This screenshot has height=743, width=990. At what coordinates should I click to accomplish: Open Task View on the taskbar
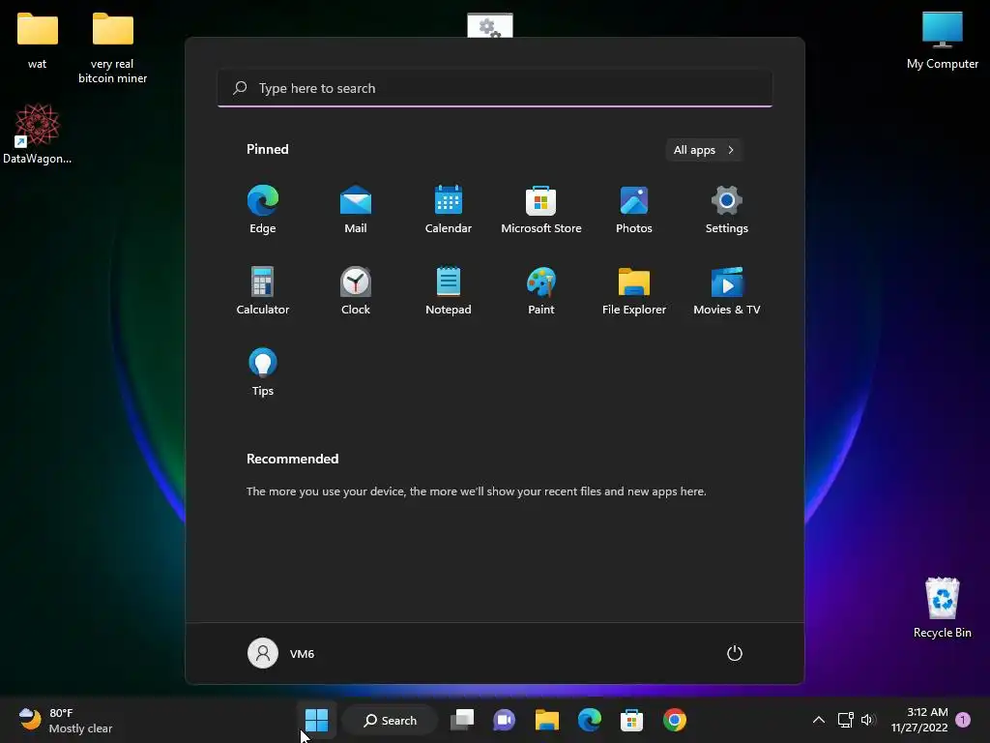[462, 720]
